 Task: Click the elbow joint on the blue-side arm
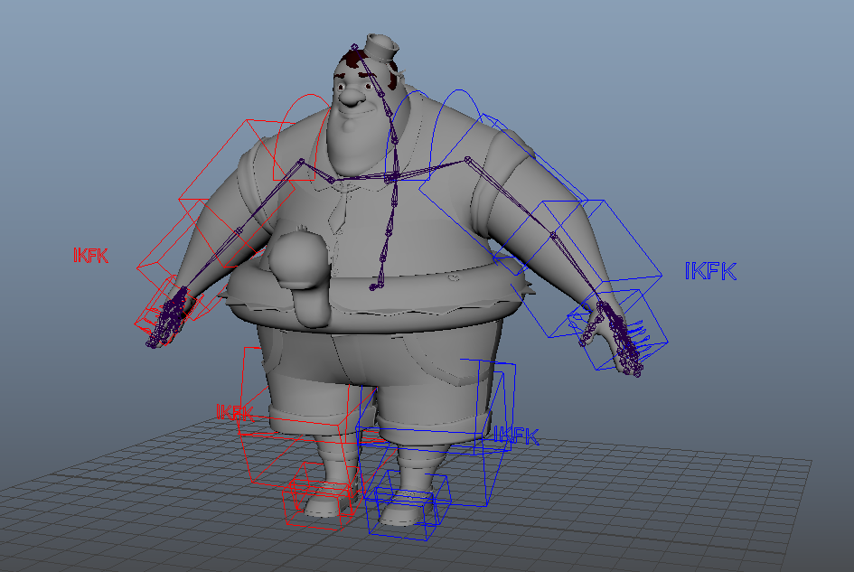click(552, 235)
